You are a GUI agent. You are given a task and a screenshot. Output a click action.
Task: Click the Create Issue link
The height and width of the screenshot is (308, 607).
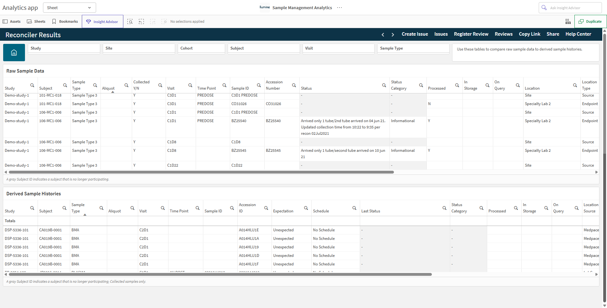415,34
